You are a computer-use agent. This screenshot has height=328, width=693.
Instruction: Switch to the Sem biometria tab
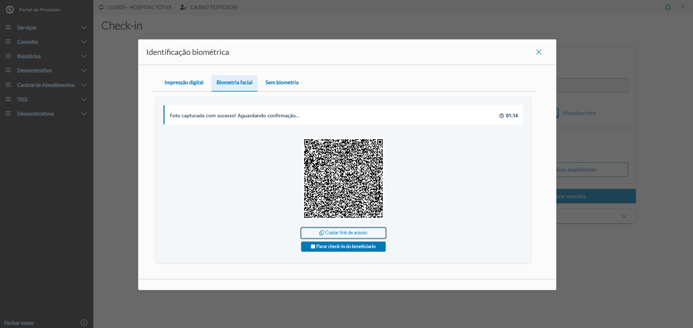(x=282, y=83)
